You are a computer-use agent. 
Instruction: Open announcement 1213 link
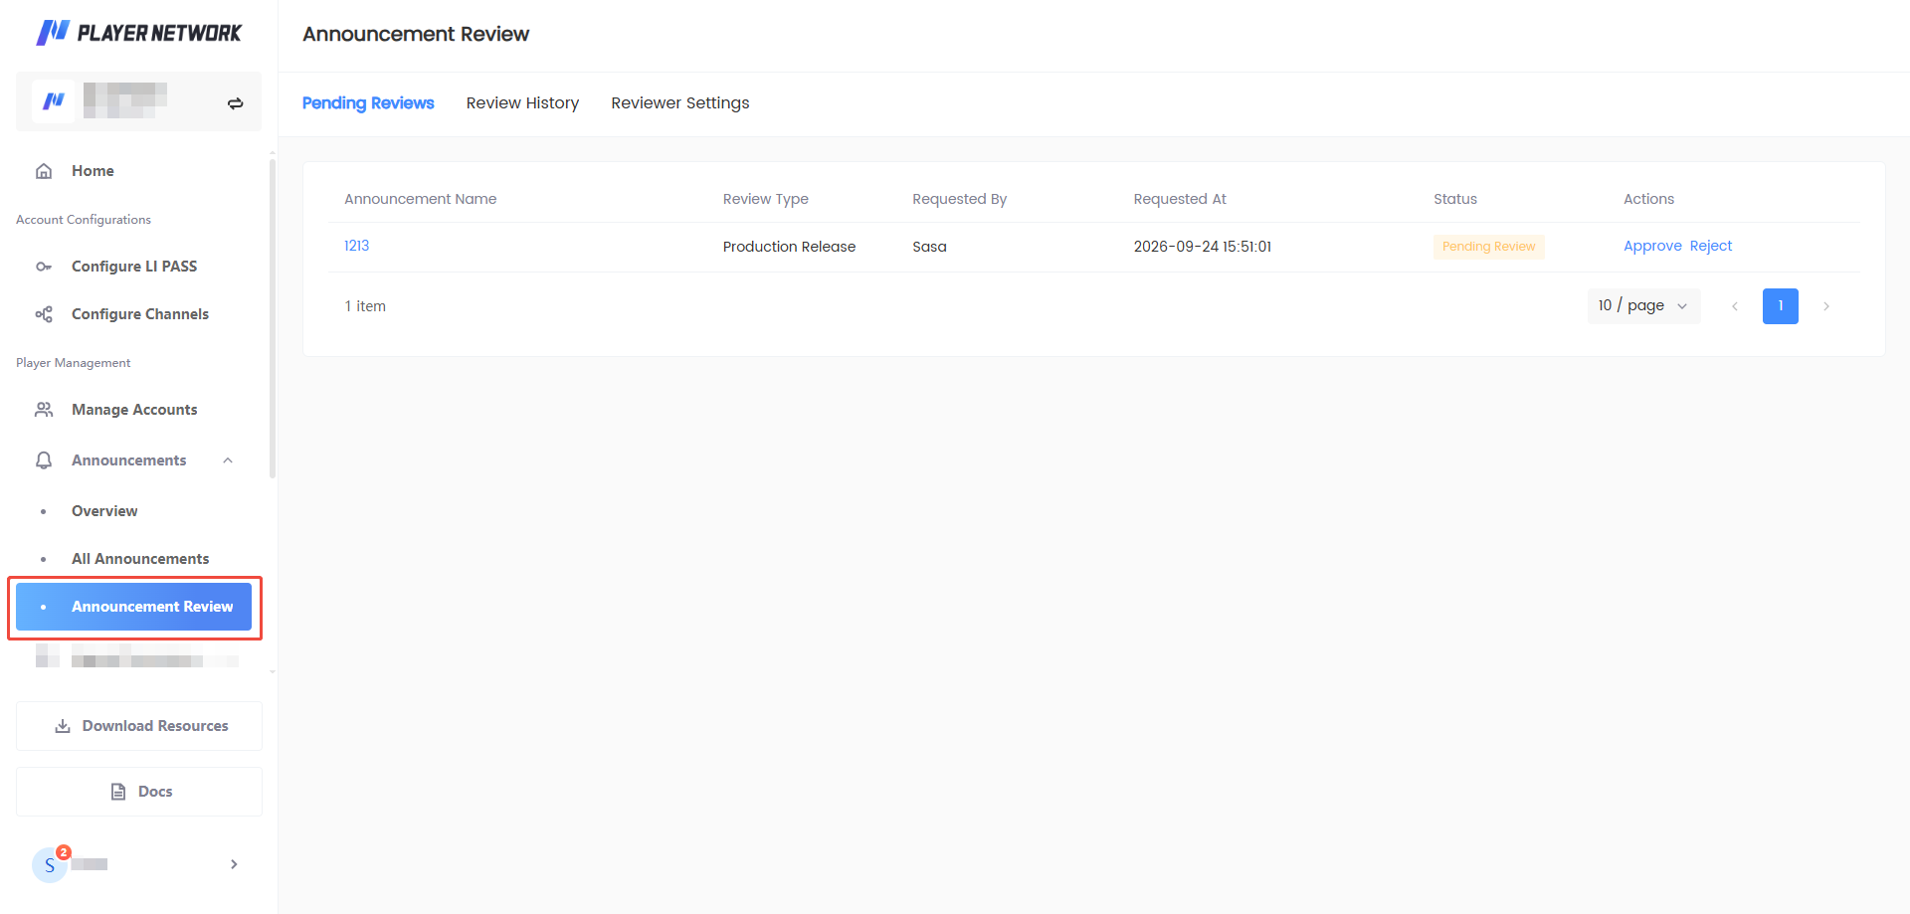coord(356,246)
